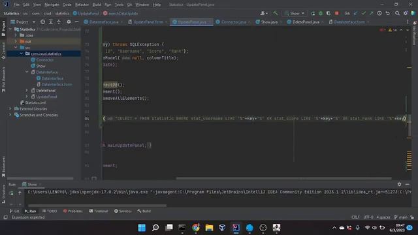The width and height of the screenshot is (418, 235).
Task: Click the editor horizontal scrollbar
Action: coord(283,178)
